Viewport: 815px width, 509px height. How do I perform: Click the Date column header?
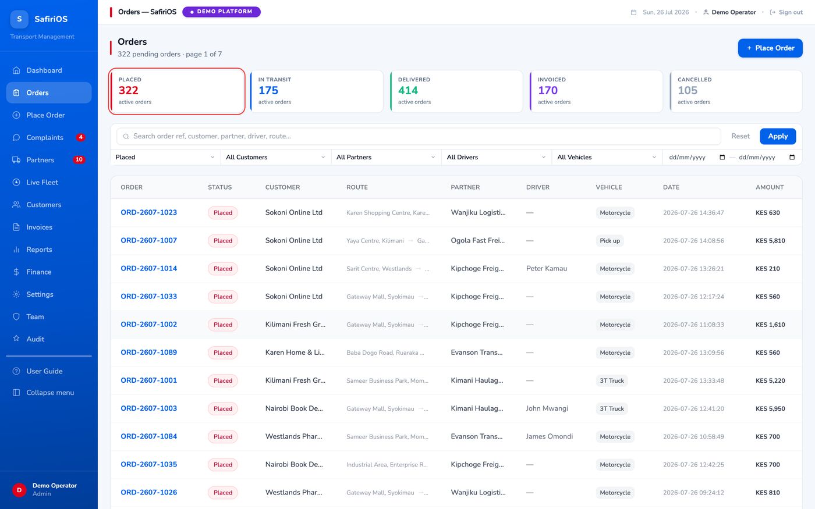click(x=671, y=187)
